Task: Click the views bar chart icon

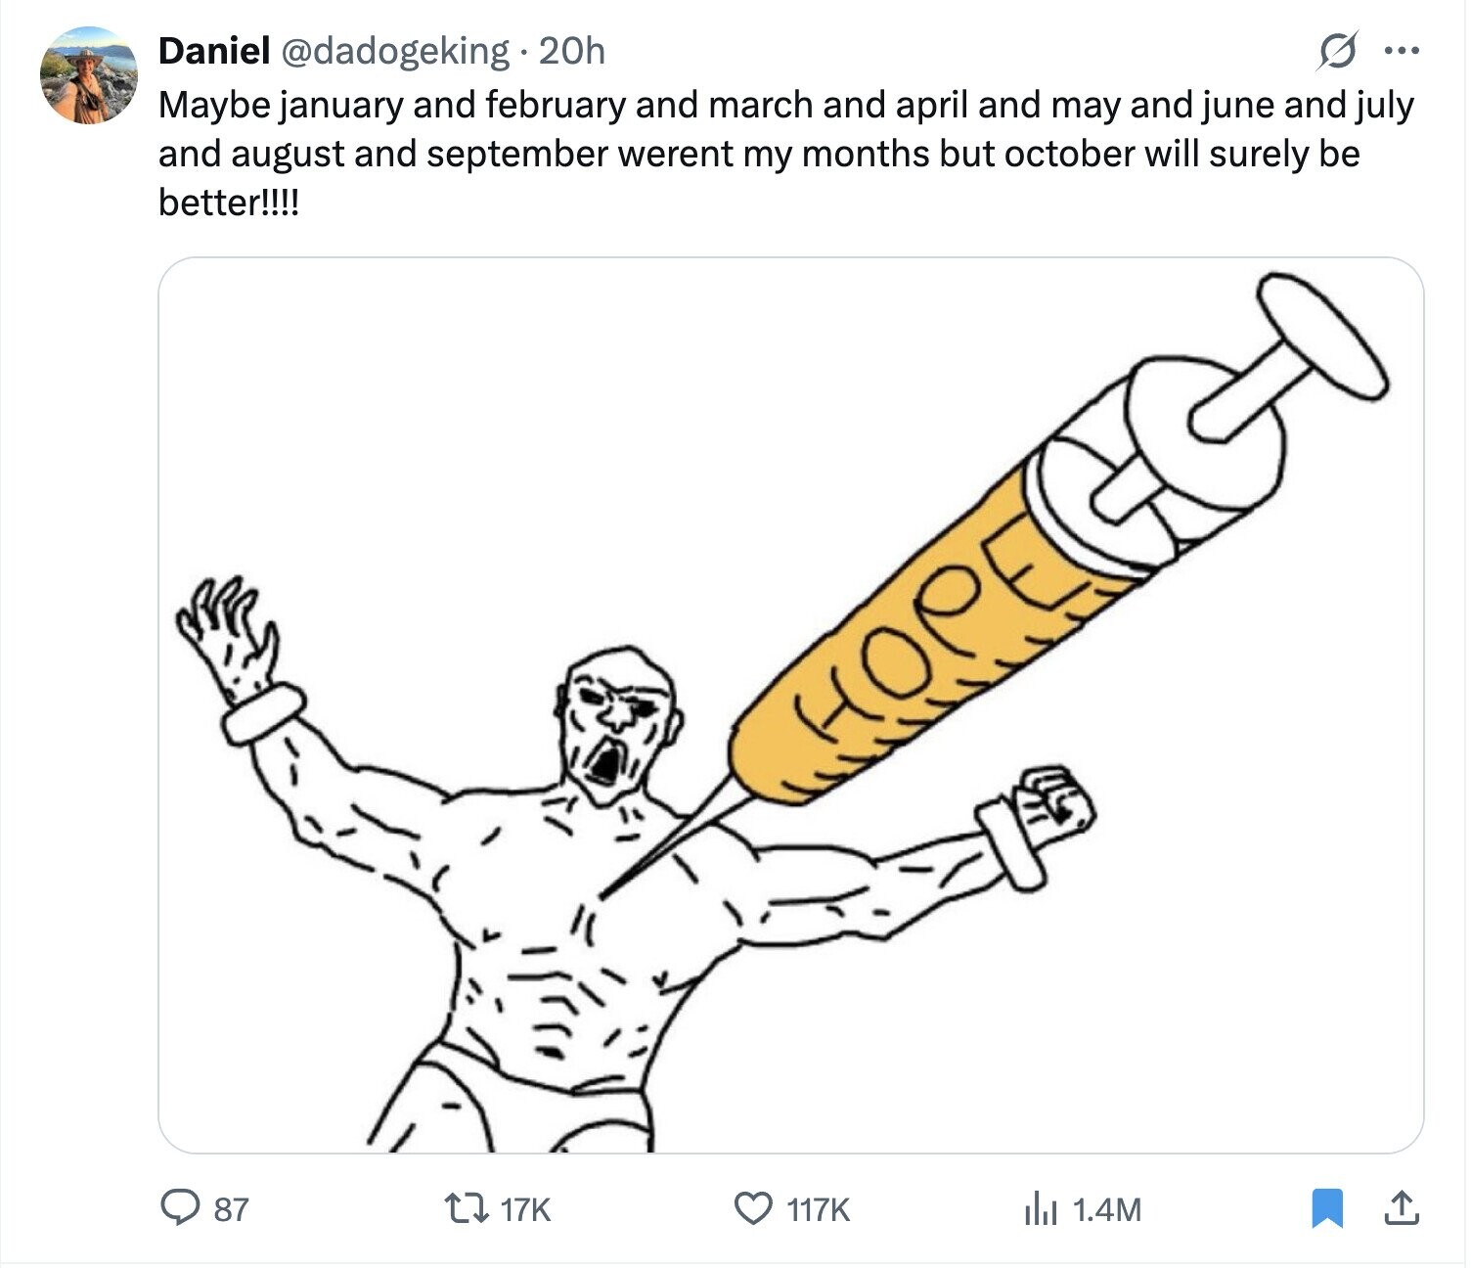Action: pos(1041,1209)
